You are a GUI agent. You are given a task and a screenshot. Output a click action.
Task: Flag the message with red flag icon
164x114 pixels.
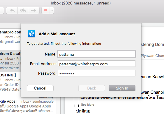point(46,10)
